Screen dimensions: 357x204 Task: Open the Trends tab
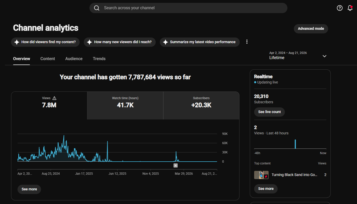(x=99, y=59)
